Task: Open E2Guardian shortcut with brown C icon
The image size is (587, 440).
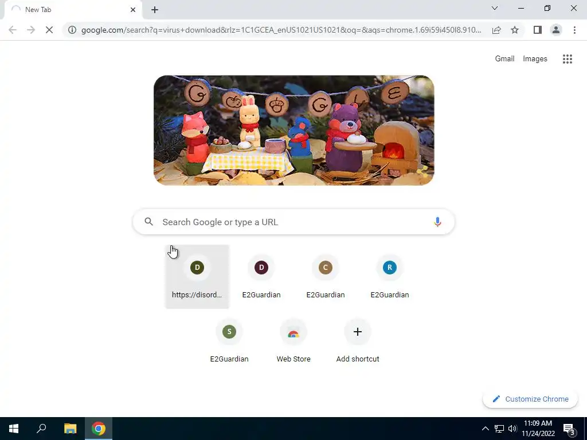Action: pos(326,277)
